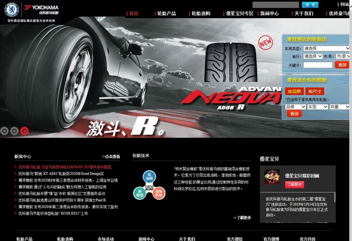This screenshot has width=352, height=241.
Task: Click the red NEW badge on banner
Action: click(x=266, y=42)
